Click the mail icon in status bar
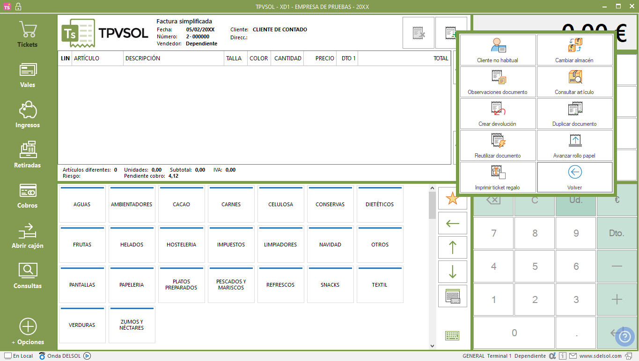 (573, 356)
